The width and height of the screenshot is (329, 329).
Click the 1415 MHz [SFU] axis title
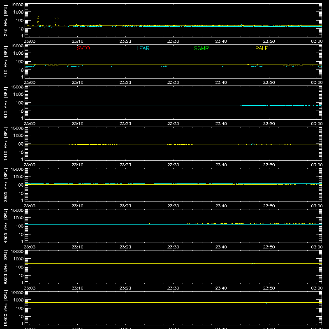(5, 144)
